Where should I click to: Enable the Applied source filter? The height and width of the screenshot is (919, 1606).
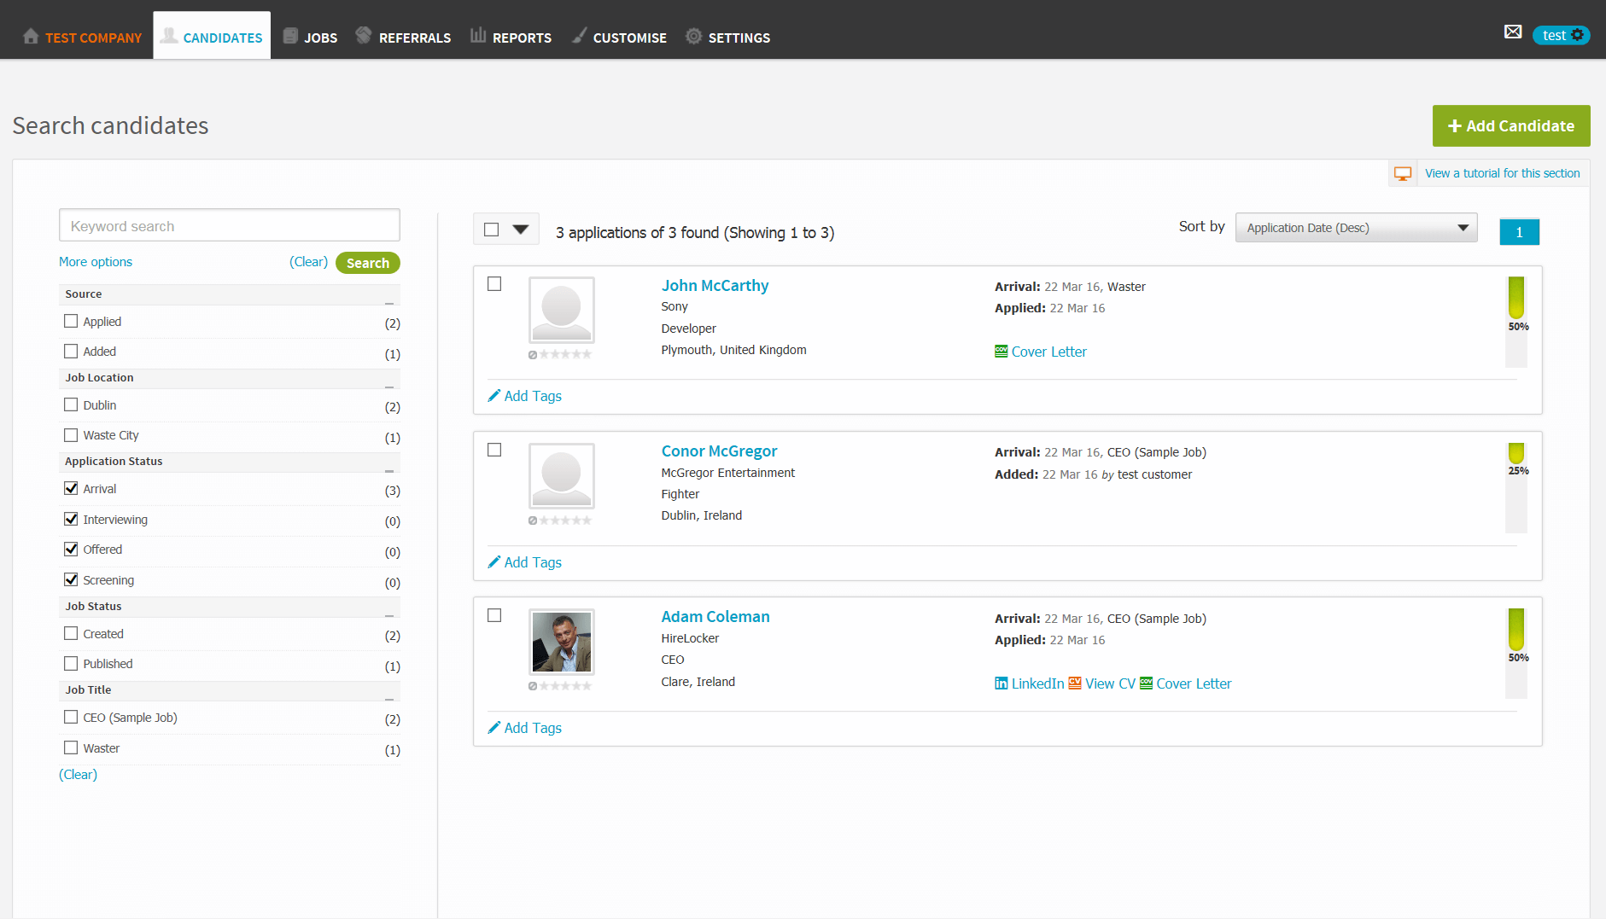(71, 320)
